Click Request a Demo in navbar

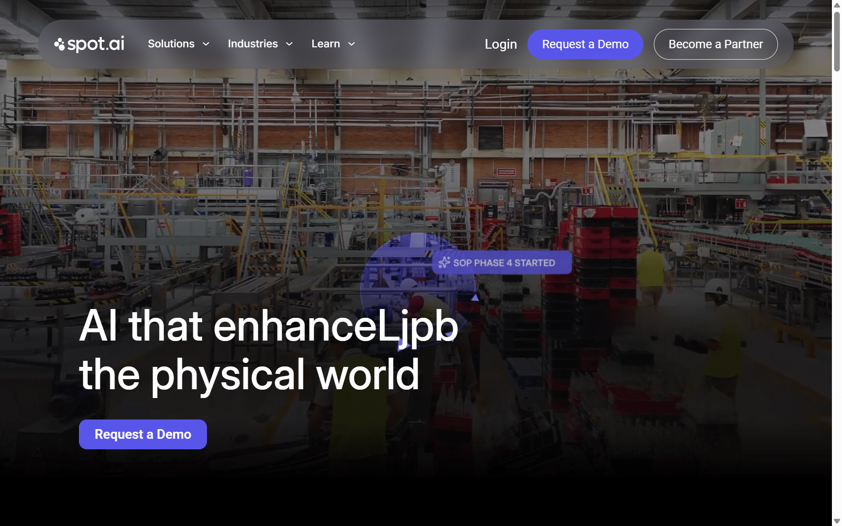pyautogui.click(x=585, y=44)
